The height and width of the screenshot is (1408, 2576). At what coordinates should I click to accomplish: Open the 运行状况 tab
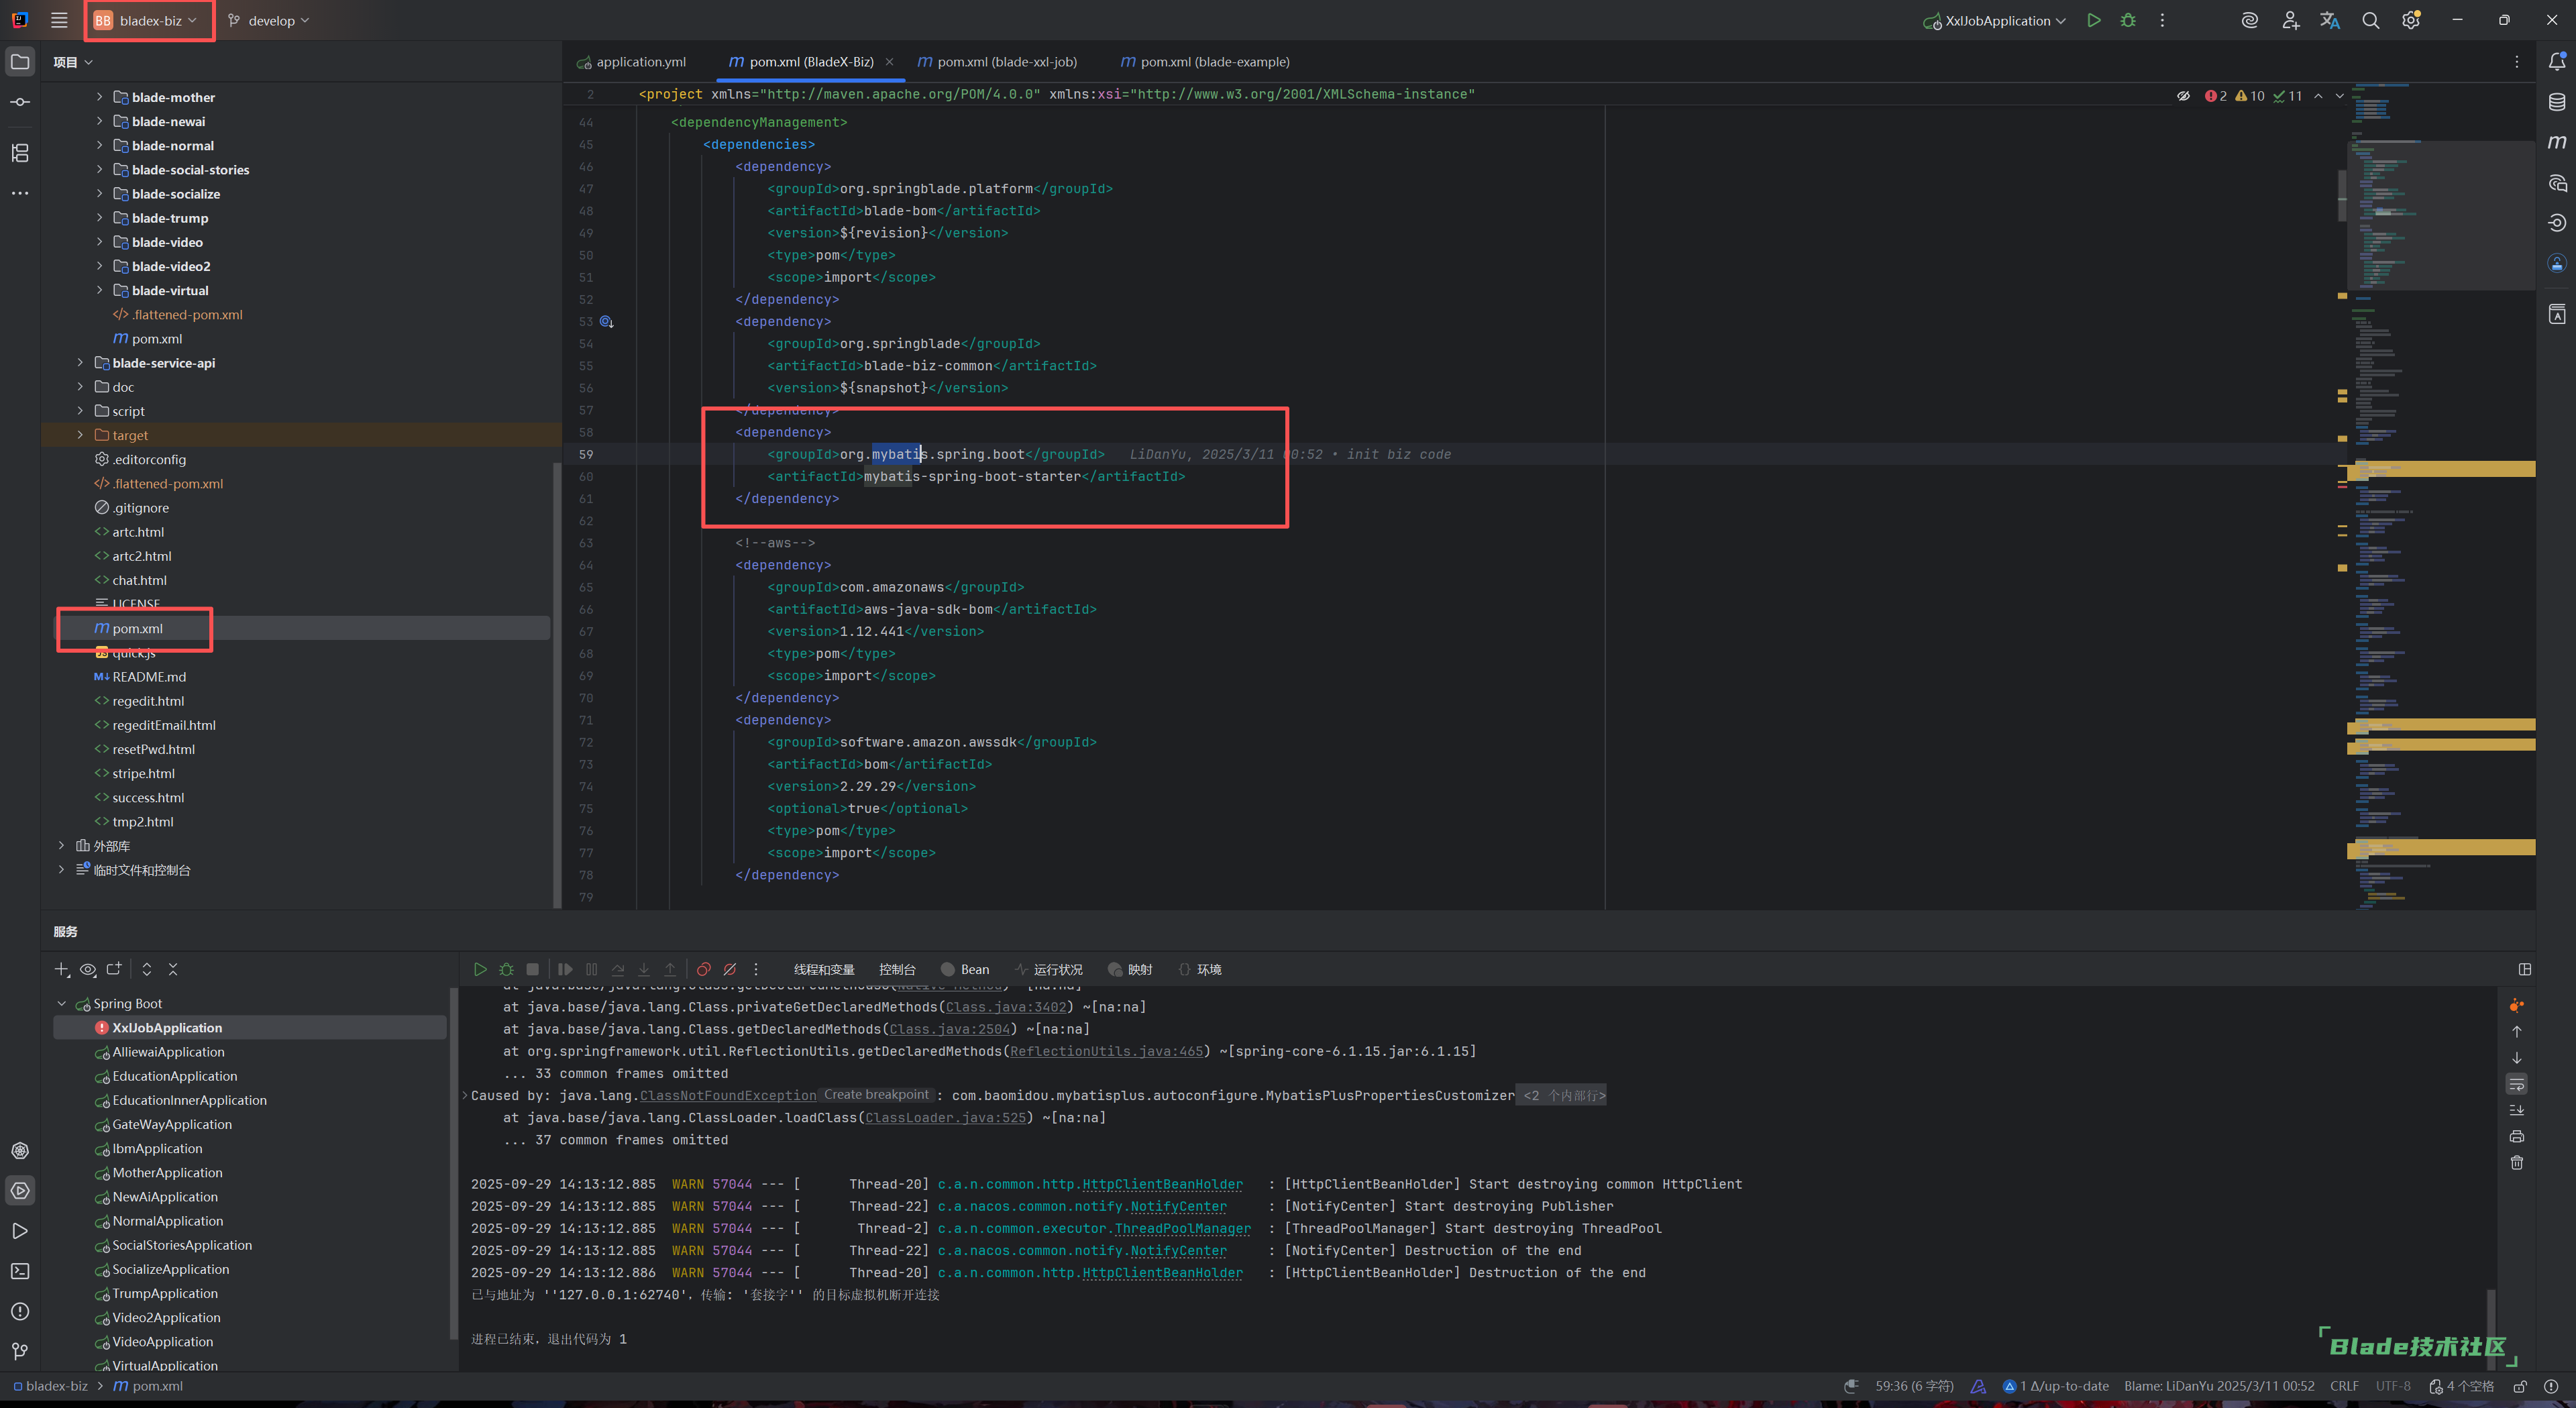click(1048, 969)
